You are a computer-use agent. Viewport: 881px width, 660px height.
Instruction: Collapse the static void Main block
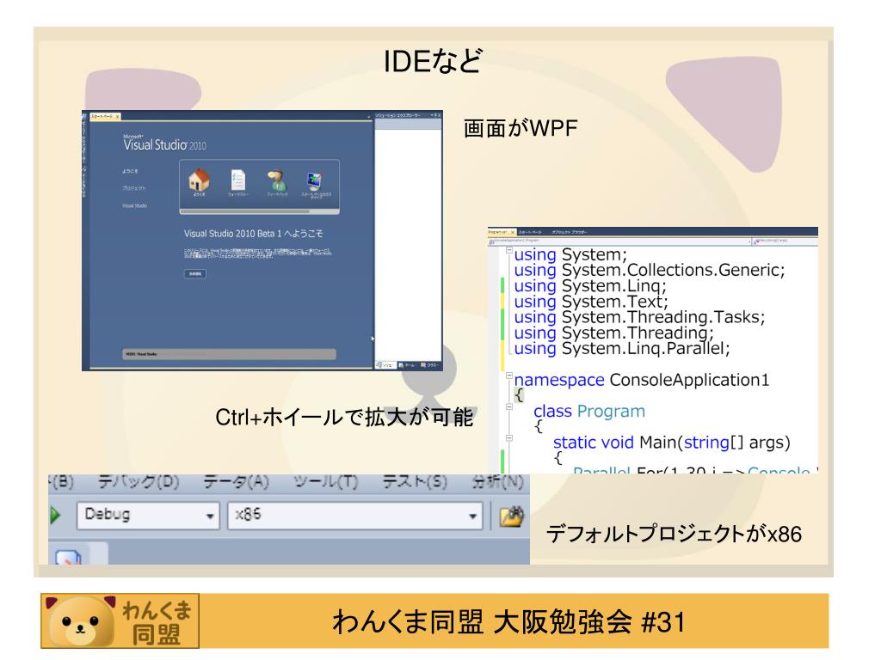[509, 437]
